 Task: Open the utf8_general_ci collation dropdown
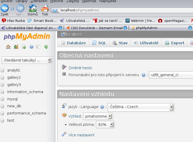click(x=171, y=75)
